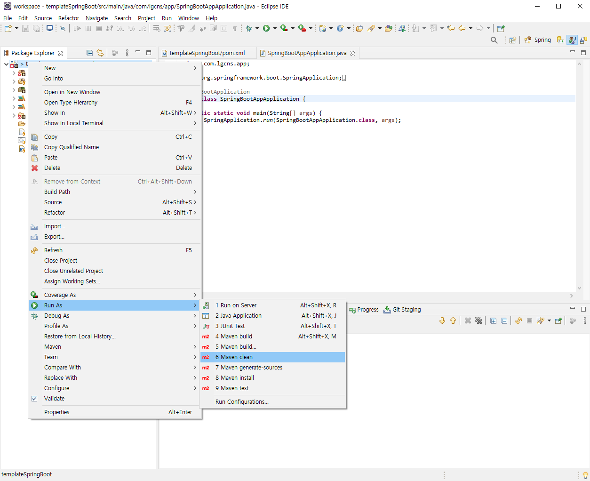Toggle the Pin Editor toolbar icon
The height and width of the screenshot is (481, 590).
click(501, 28)
